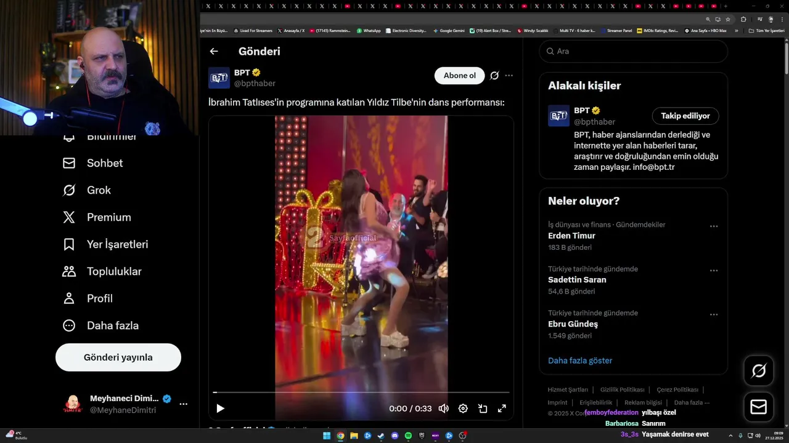Open the browser extensions puzzle icon

(743, 20)
